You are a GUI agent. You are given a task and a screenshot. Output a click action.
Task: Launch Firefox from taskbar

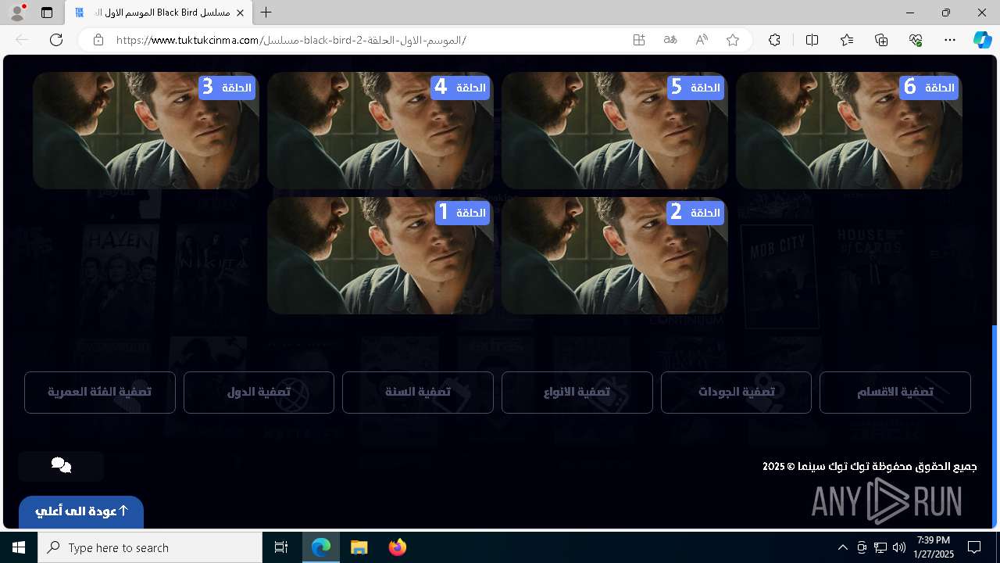[397, 547]
